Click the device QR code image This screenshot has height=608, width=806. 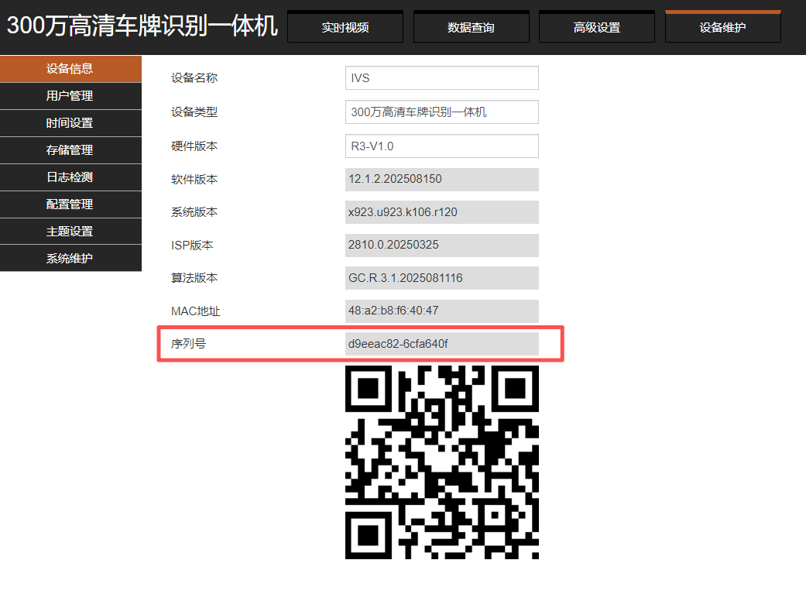pyautogui.click(x=441, y=462)
